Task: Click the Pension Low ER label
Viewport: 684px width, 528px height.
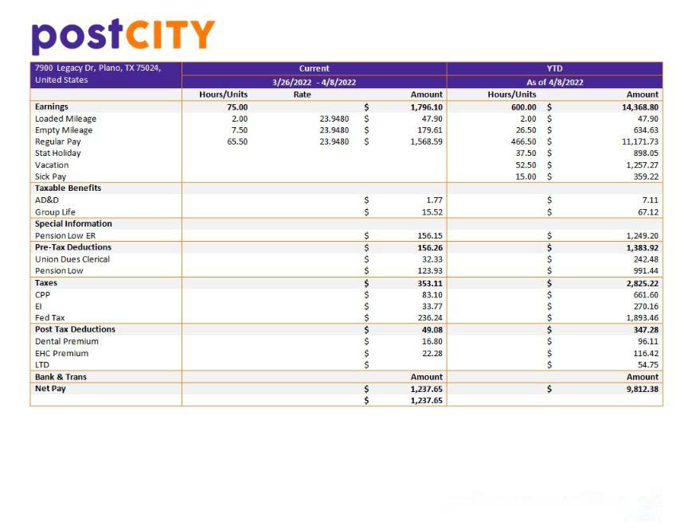Action: [x=65, y=235]
